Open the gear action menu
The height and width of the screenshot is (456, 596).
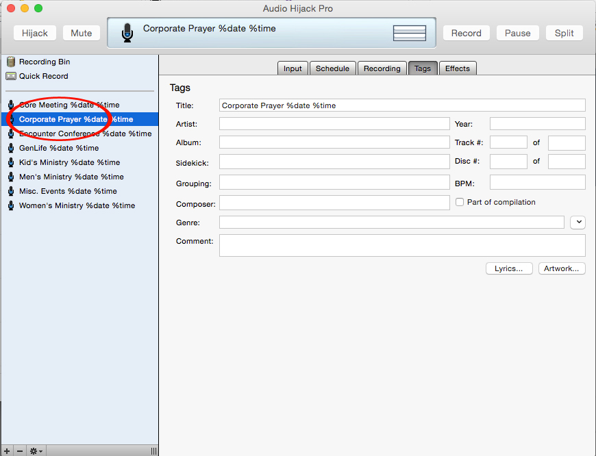click(x=36, y=451)
